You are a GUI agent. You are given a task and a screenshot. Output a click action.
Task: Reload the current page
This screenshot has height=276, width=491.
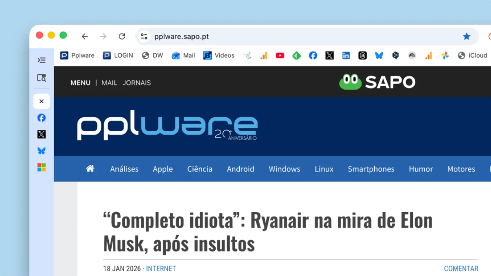coord(122,36)
